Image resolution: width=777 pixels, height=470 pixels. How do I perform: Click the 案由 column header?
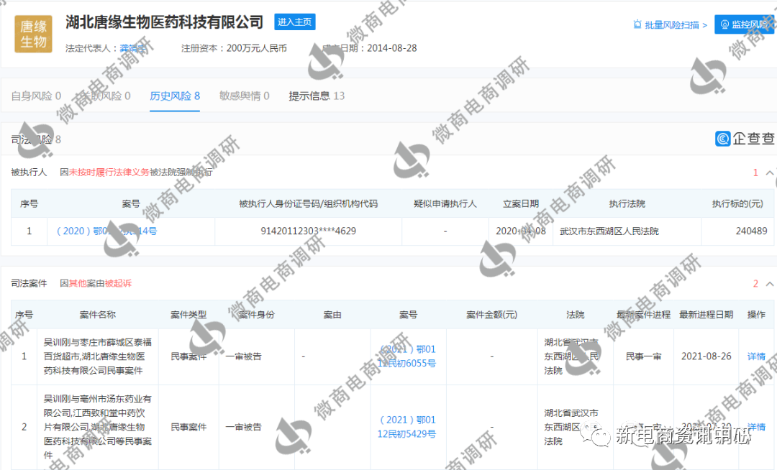tap(332, 314)
